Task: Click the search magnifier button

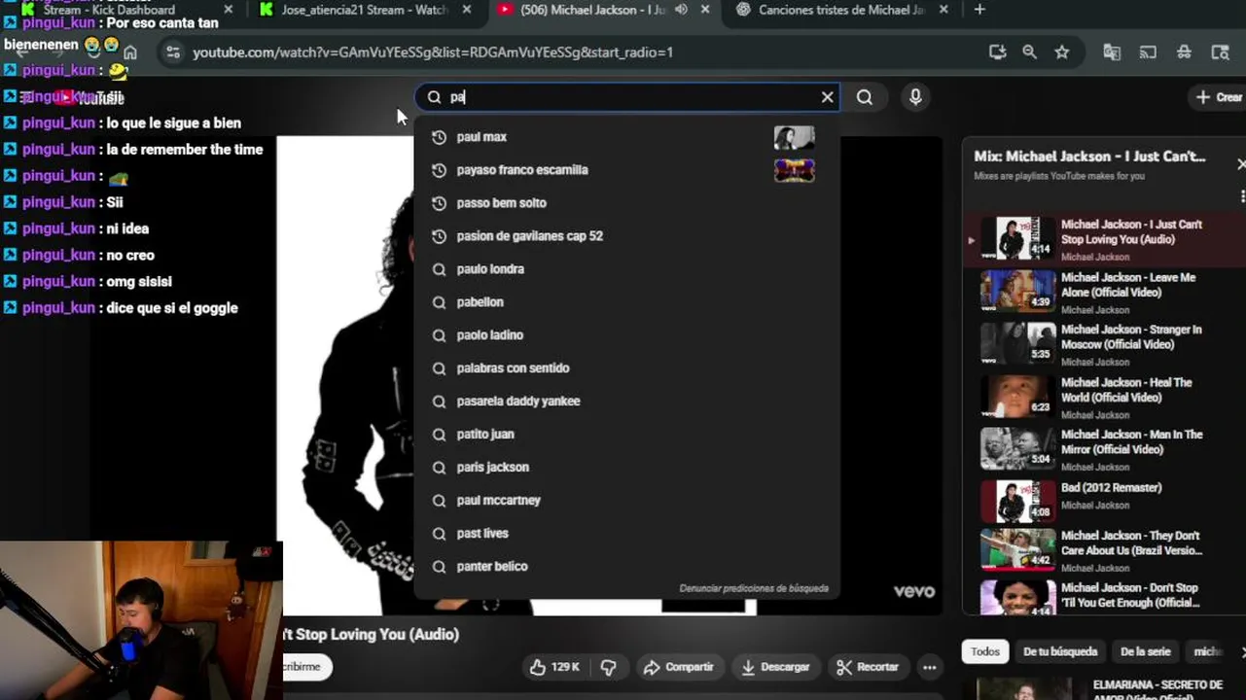Action: [865, 97]
